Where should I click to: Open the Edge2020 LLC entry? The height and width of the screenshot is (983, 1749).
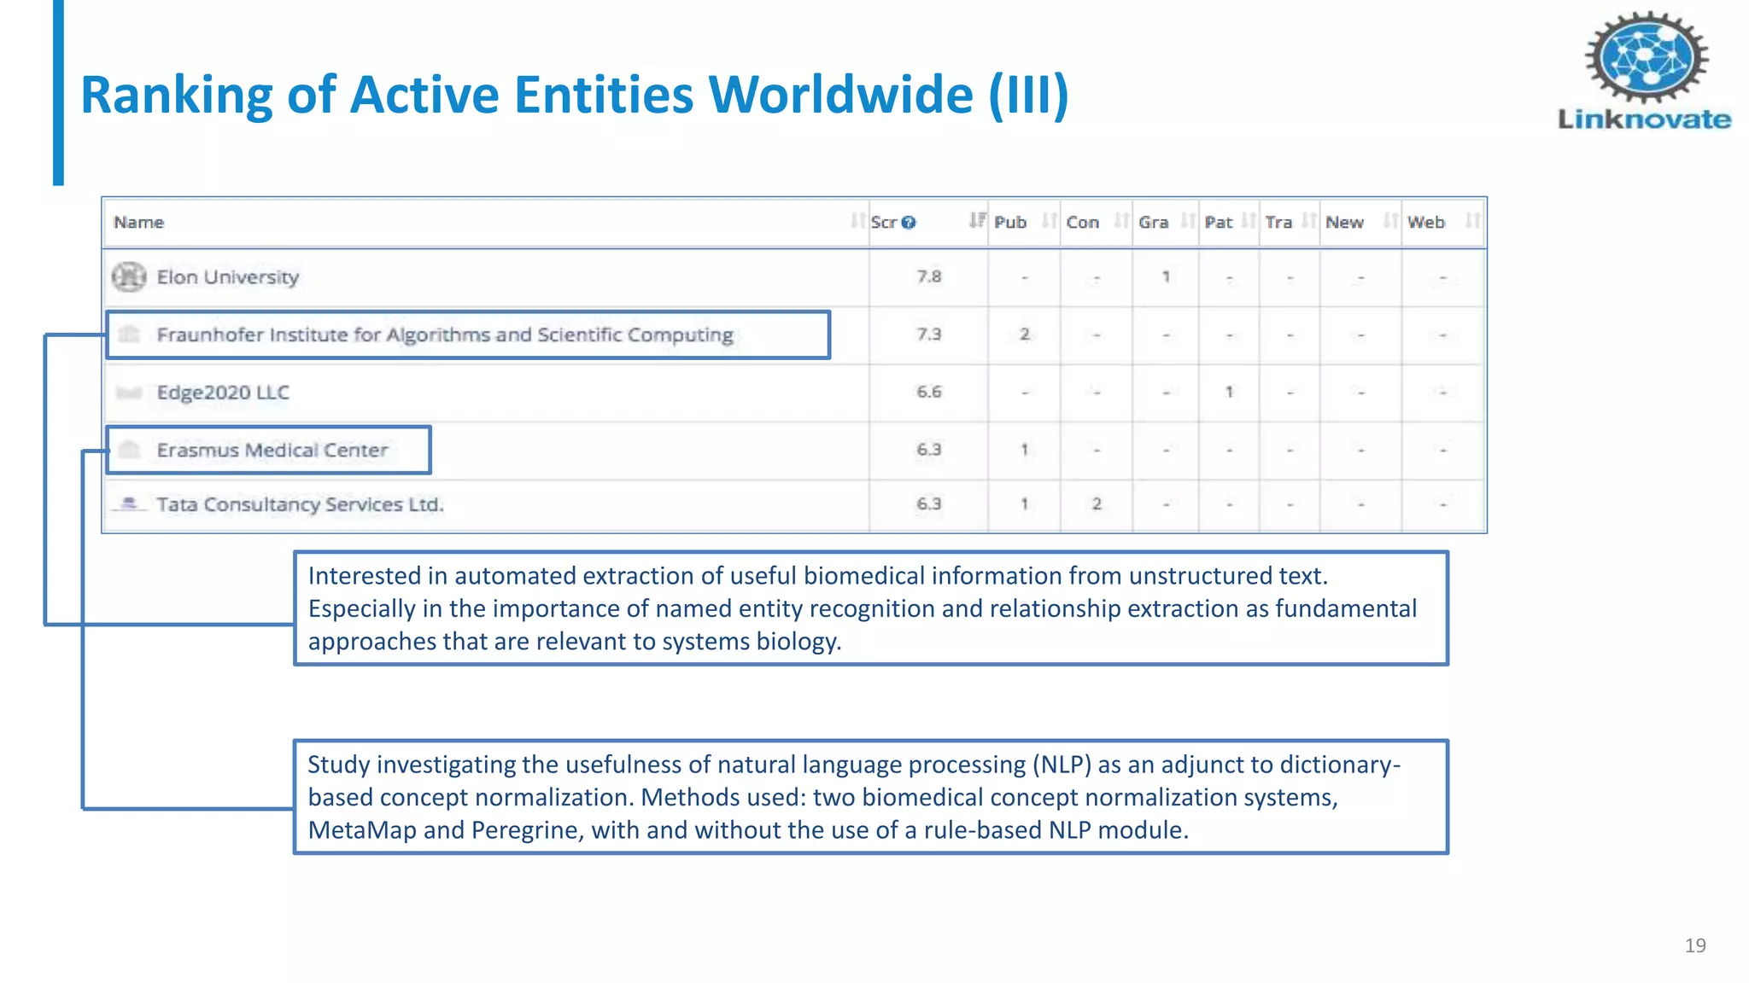tap(223, 393)
